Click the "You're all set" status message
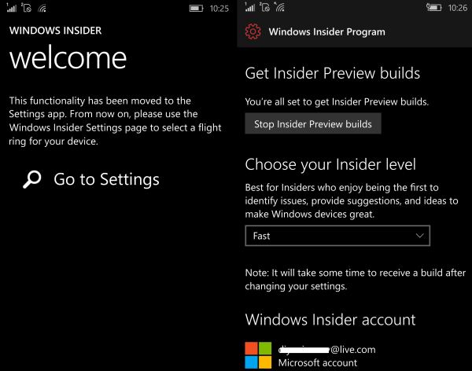Viewport: 472px width, 371px height. pos(337,102)
